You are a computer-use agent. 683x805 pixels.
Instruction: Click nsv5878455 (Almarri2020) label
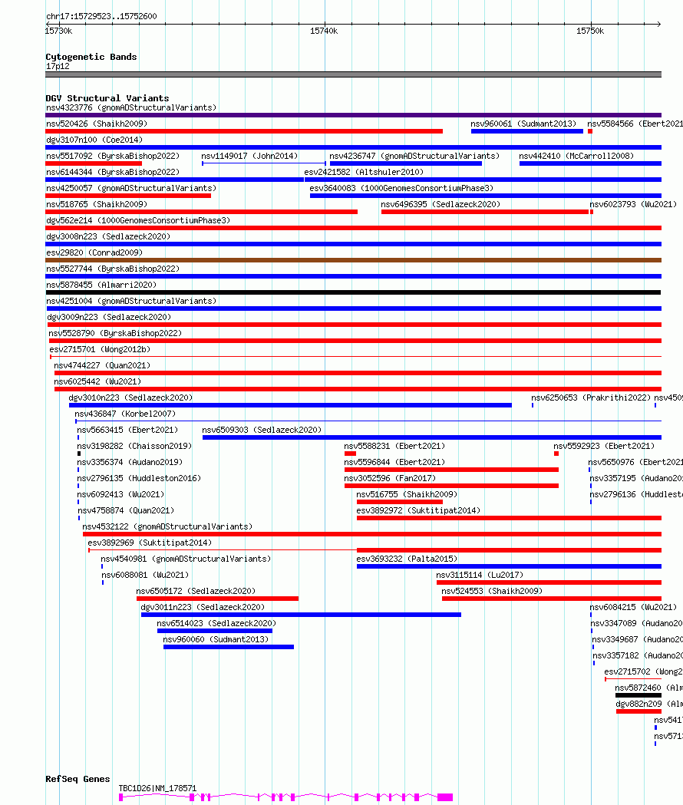[x=101, y=285]
